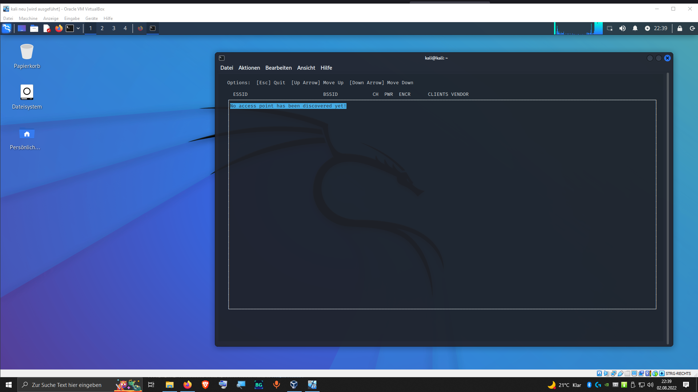Open the terminal launcher dropdown arrow
This screenshot has width=698, height=392.
(x=78, y=28)
